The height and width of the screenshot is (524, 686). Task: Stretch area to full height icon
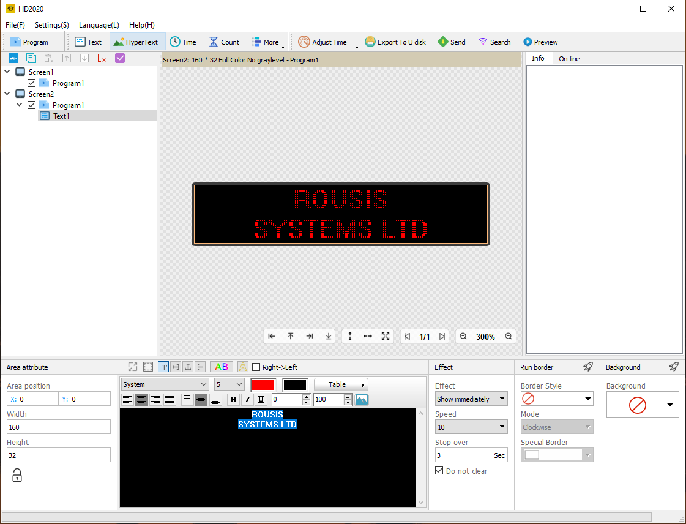(x=350, y=336)
